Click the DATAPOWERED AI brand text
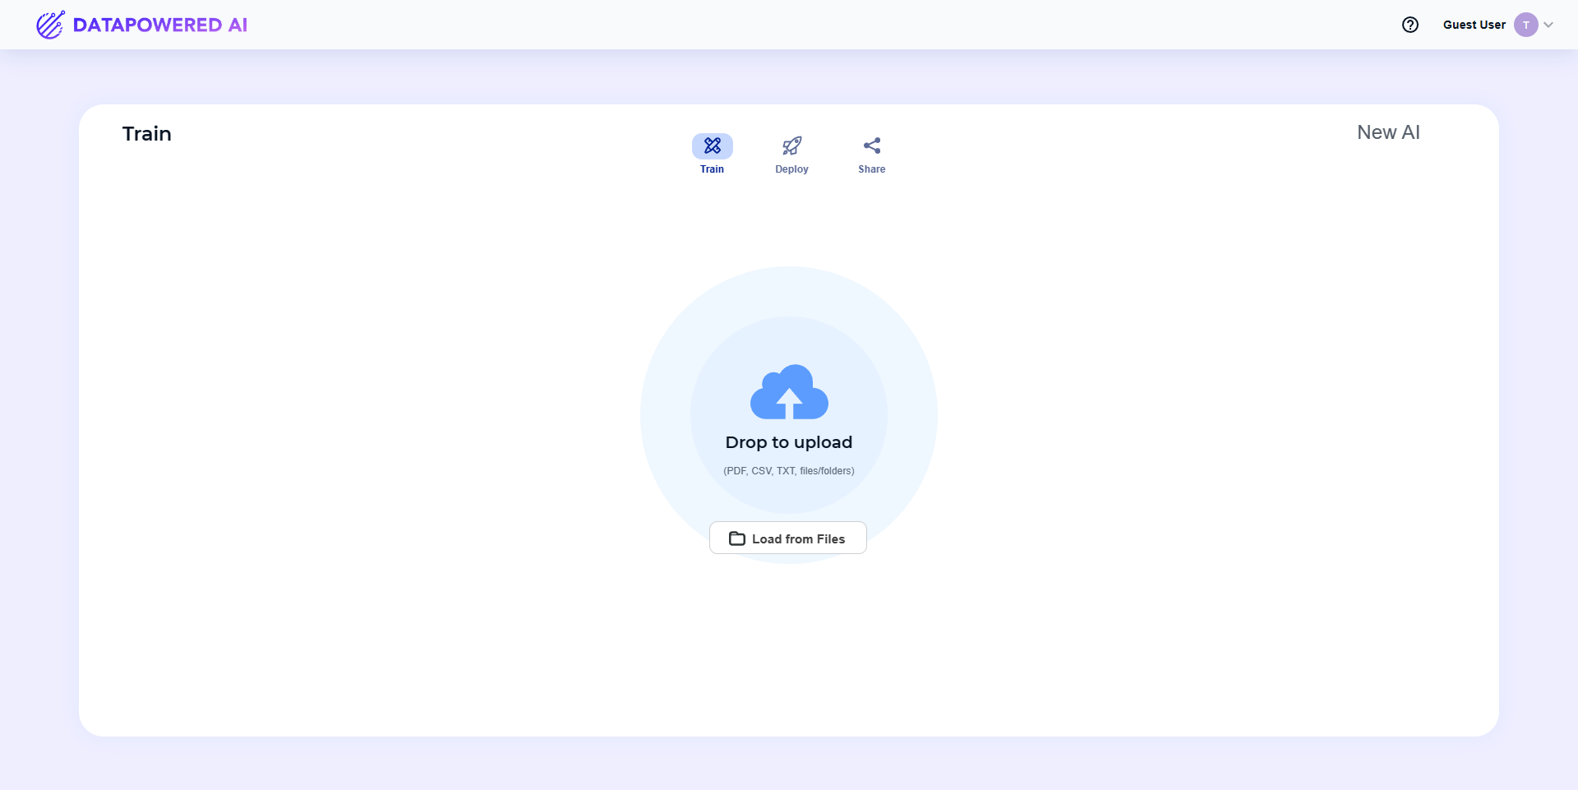The width and height of the screenshot is (1578, 790). coord(161,25)
